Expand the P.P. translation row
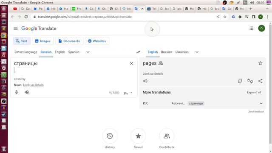 261,103
